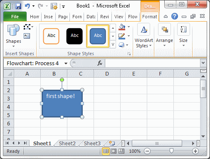210x159 pixels.
Task: Switch to the Insert ribbon tab
Action: pyautogui.click(x=48, y=17)
